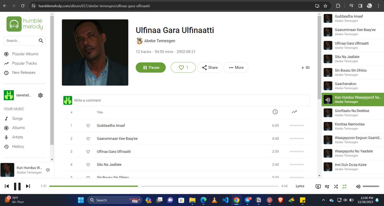
Task: Play Inni Du'e Du'aa Ka'ee from queue
Action: tap(353, 167)
